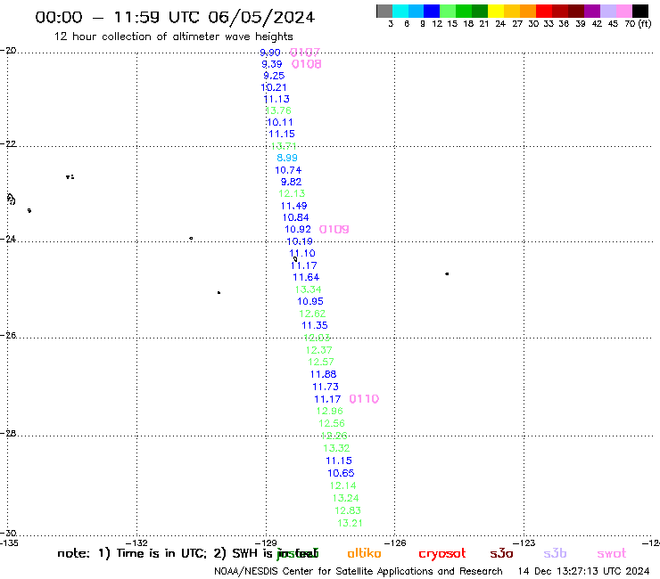
Task: Select the latitude label -28
Action: pos(8,433)
